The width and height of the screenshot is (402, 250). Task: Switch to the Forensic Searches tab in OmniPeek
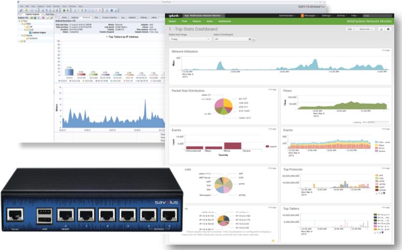109,17
